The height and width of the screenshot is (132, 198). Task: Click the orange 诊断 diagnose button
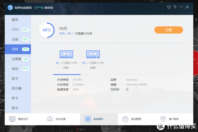(168, 30)
